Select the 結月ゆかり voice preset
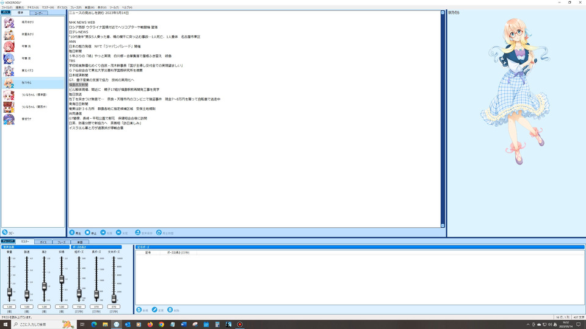Screen dimensions: 586x329 [x=33, y=23]
